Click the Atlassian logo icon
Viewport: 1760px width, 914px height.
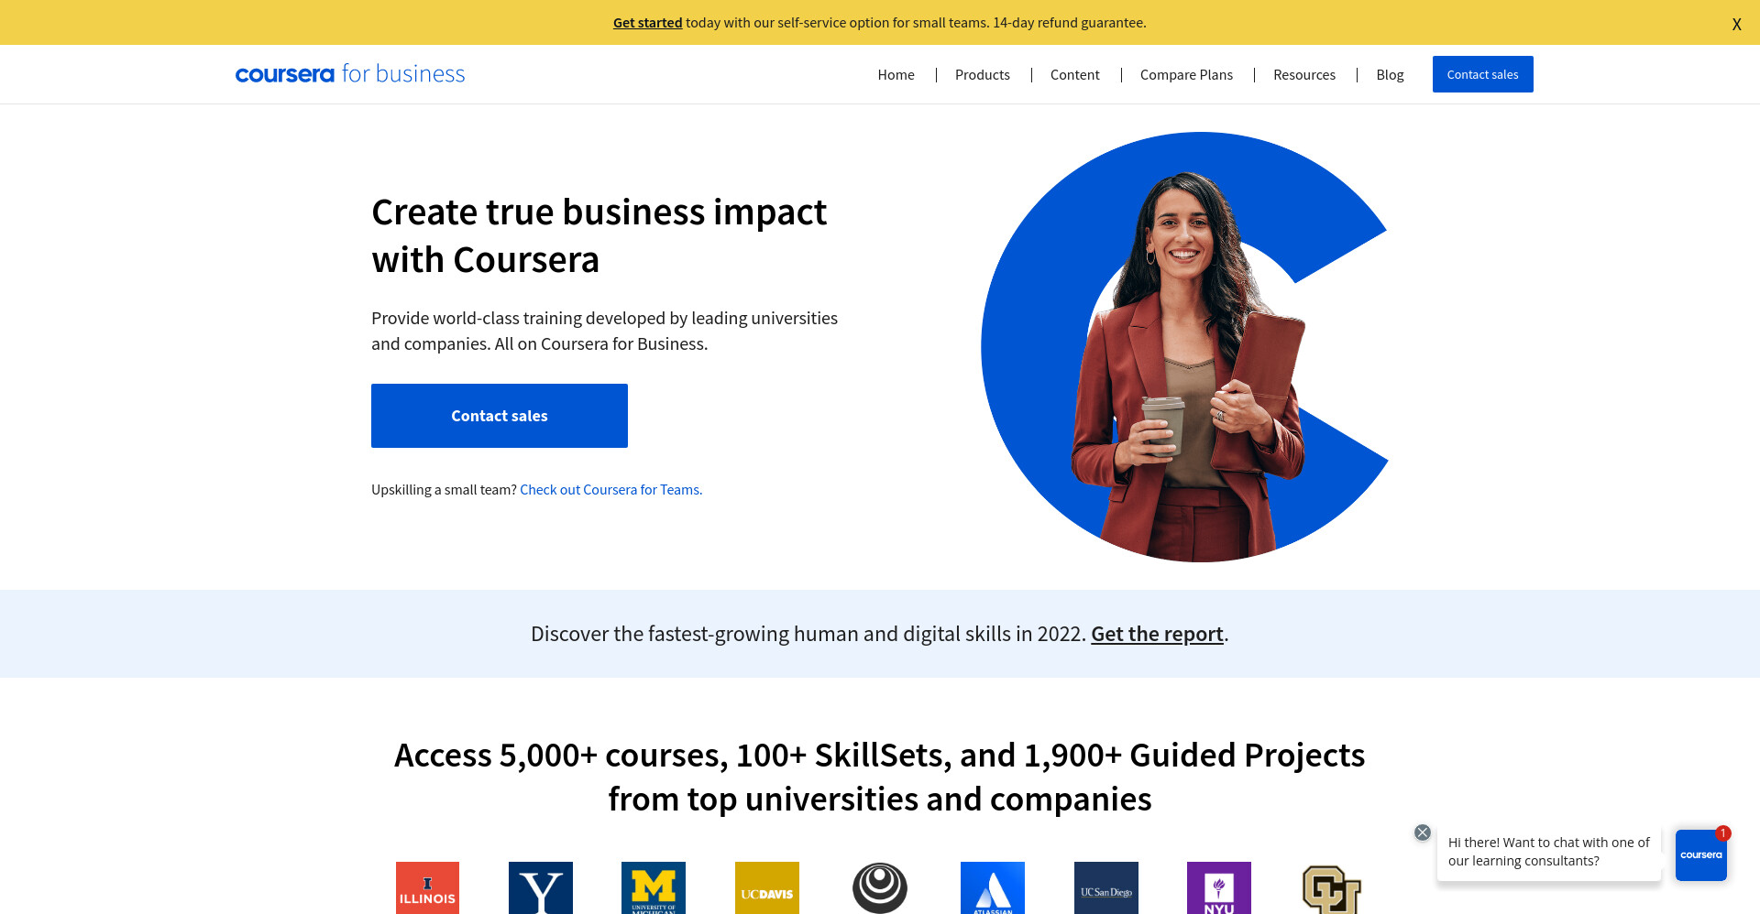coord(993,887)
